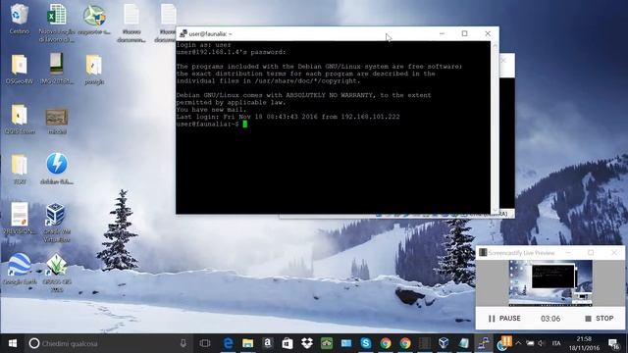628x353 pixels.
Task: Switch to the active PuTTY taskbar button
Action: click(484, 343)
